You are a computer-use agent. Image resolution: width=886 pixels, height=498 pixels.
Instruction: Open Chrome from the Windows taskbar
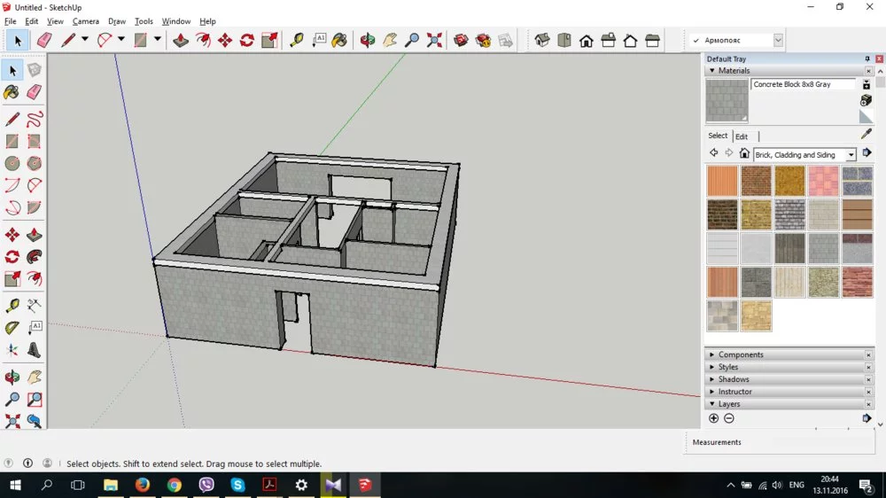pyautogui.click(x=175, y=486)
